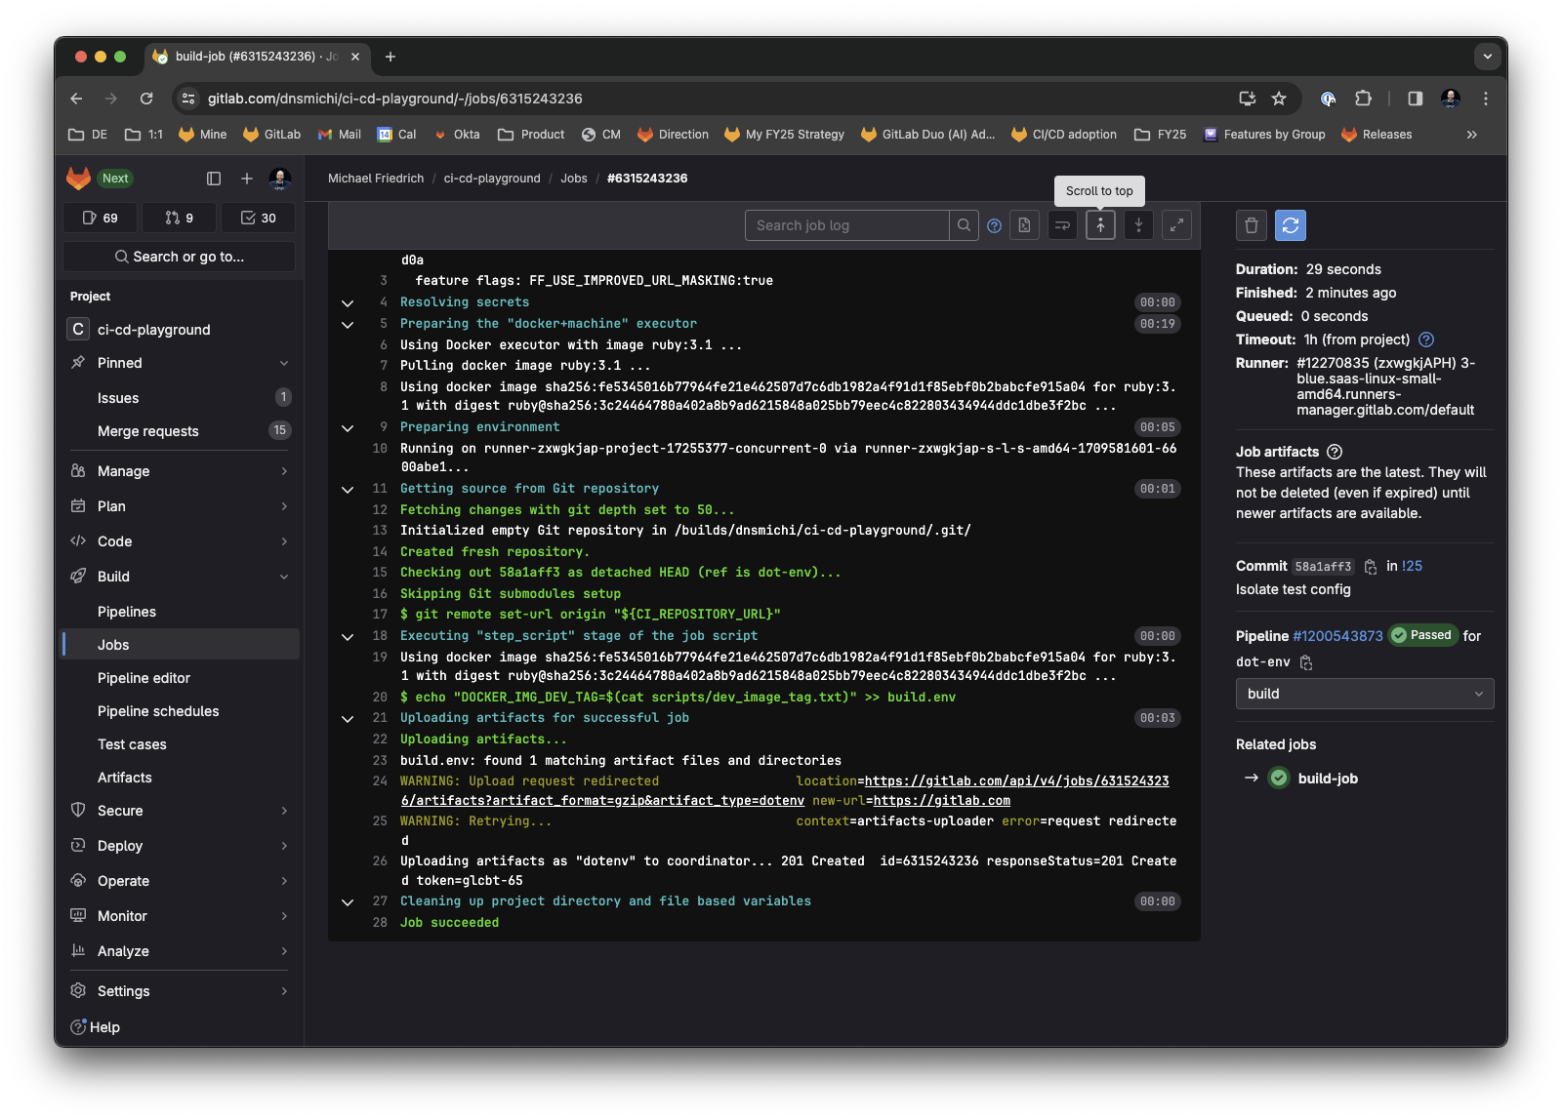
Task: Open pipeline #1200543873
Action: click(x=1337, y=635)
